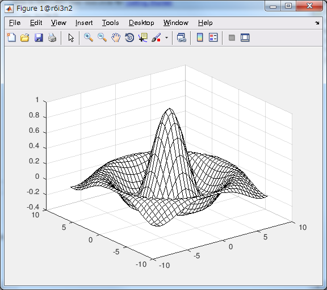Print the figure using printer icon
The width and height of the screenshot is (327, 290).
click(52, 37)
